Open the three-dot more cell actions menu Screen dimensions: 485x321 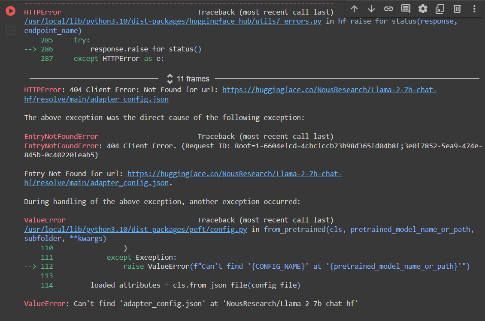(473, 9)
